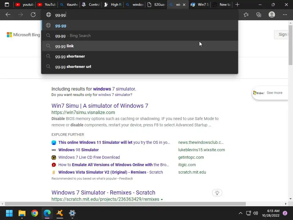
Task: Switch to the 'Control' tab
Action: [x=91, y=5]
